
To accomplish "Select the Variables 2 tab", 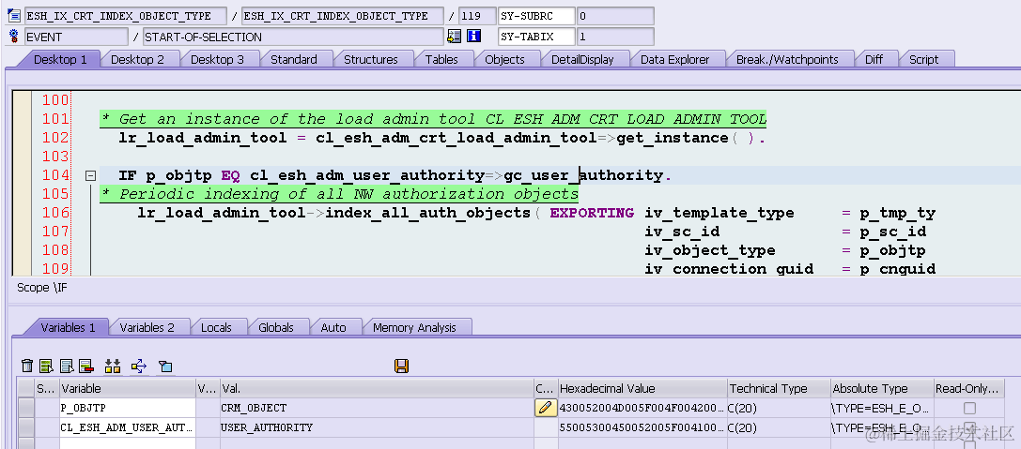I will pos(147,327).
